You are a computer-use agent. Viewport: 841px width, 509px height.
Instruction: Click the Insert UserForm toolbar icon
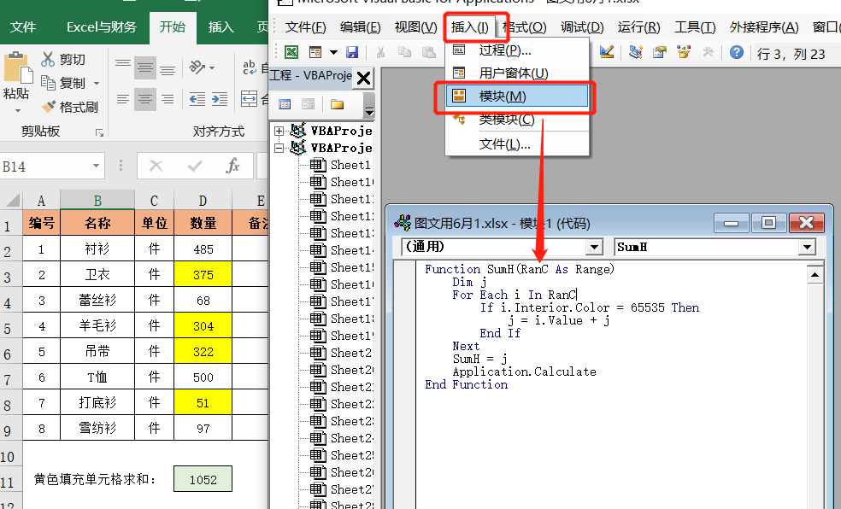[x=315, y=52]
